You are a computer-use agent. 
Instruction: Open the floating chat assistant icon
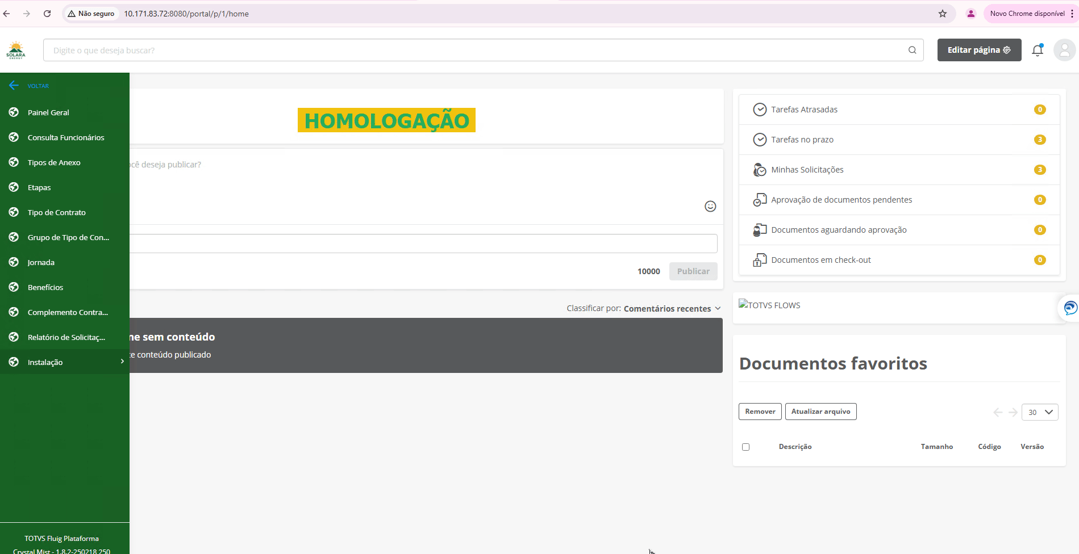(x=1070, y=308)
